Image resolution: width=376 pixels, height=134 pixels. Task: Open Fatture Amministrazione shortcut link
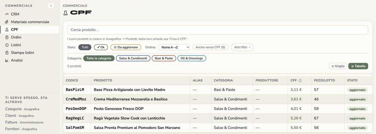point(24,122)
